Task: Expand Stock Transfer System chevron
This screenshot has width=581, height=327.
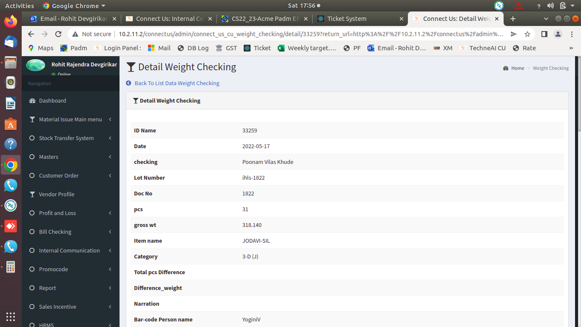Action: coord(110,138)
